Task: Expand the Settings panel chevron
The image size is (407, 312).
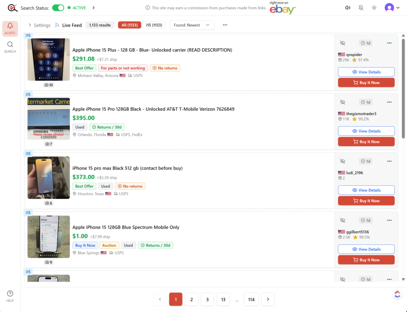Action: pos(30,25)
